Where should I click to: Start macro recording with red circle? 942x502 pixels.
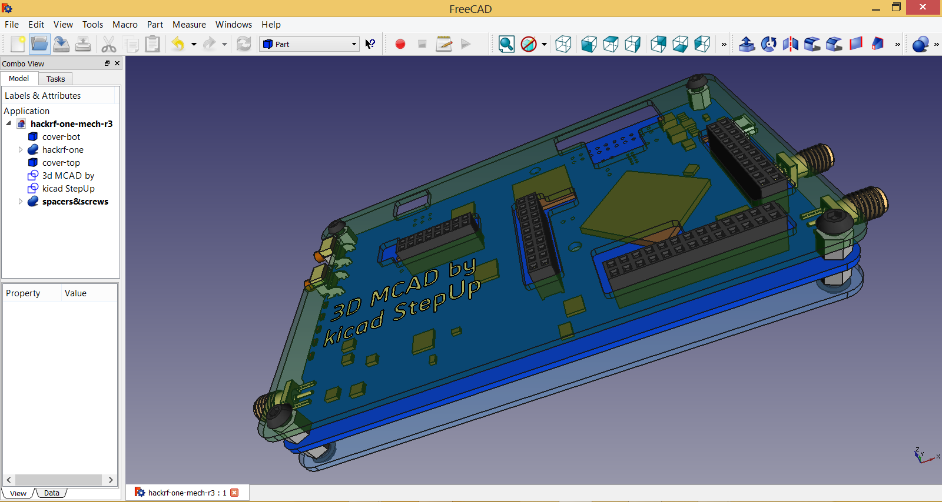click(400, 44)
